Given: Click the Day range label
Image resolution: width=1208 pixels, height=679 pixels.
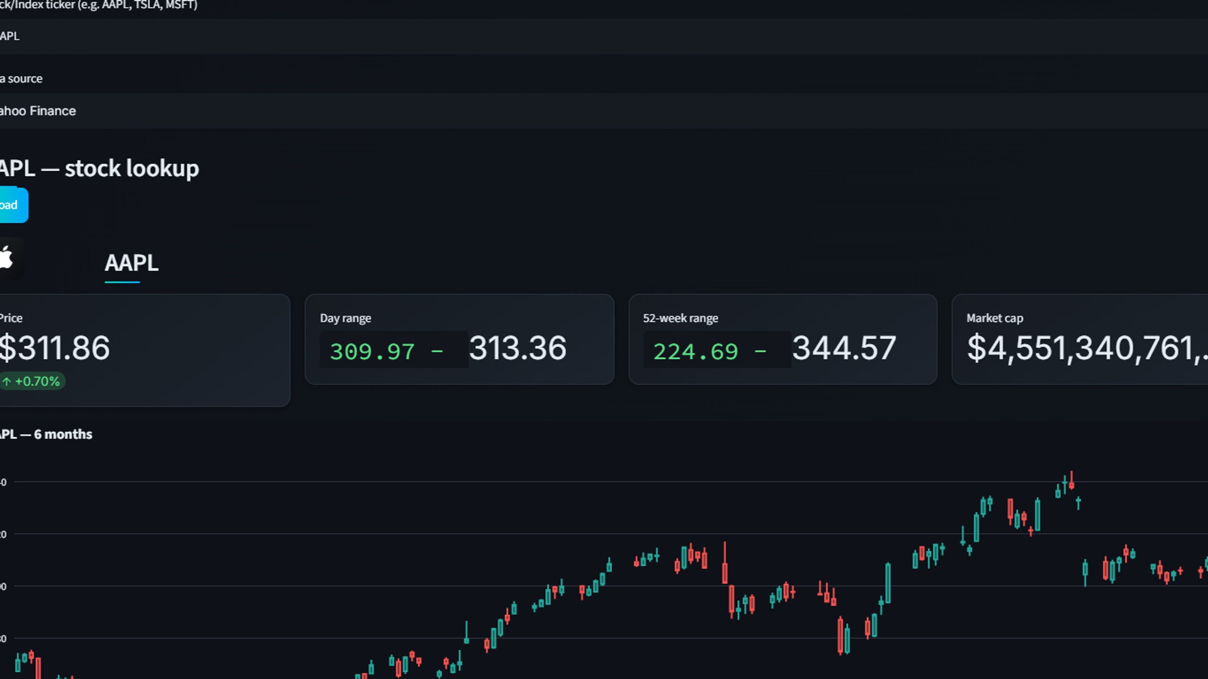Looking at the screenshot, I should click(346, 318).
